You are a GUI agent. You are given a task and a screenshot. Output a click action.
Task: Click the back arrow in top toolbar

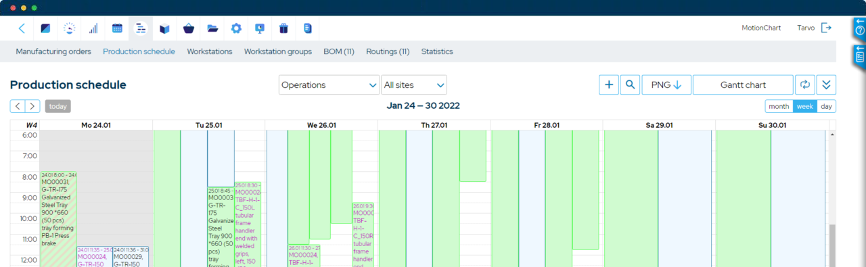coord(22,28)
